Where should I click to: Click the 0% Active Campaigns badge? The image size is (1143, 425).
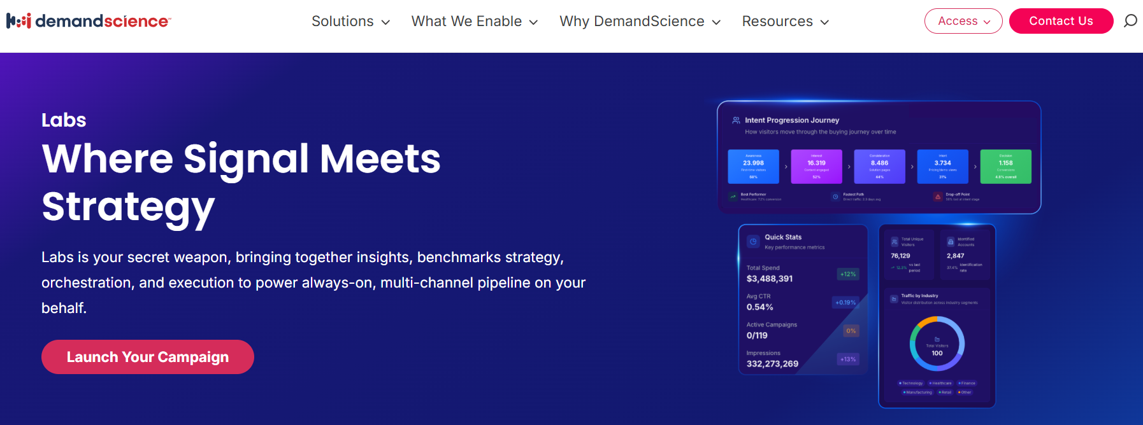(851, 331)
